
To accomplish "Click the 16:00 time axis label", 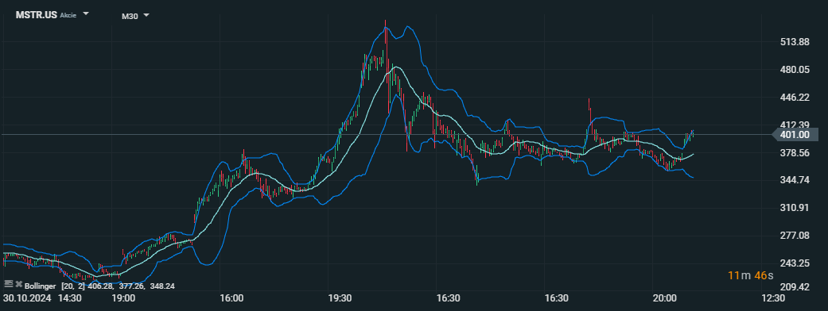I will tap(231, 298).
